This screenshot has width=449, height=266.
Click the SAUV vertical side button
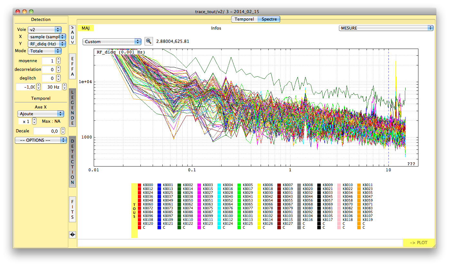click(x=72, y=35)
